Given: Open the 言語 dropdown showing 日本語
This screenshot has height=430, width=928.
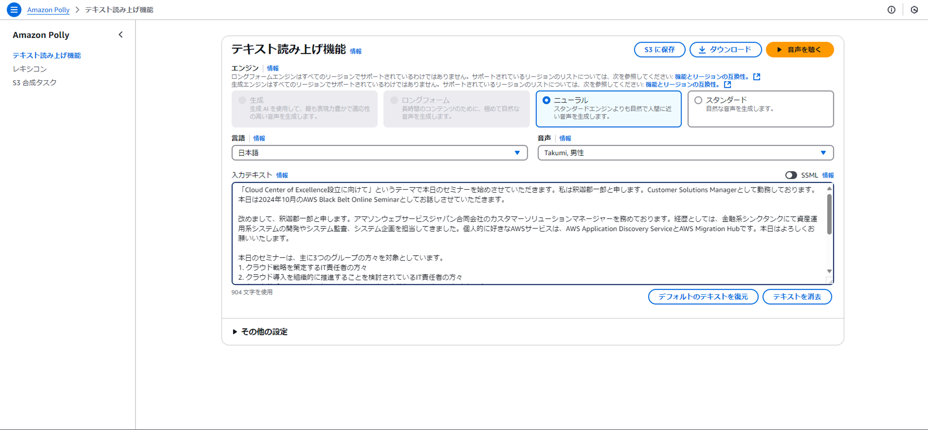Looking at the screenshot, I should [380, 153].
